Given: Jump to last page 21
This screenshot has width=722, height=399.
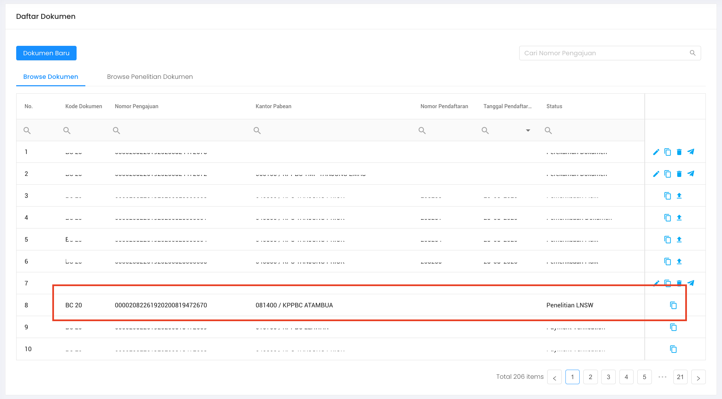Looking at the screenshot, I should click(680, 377).
